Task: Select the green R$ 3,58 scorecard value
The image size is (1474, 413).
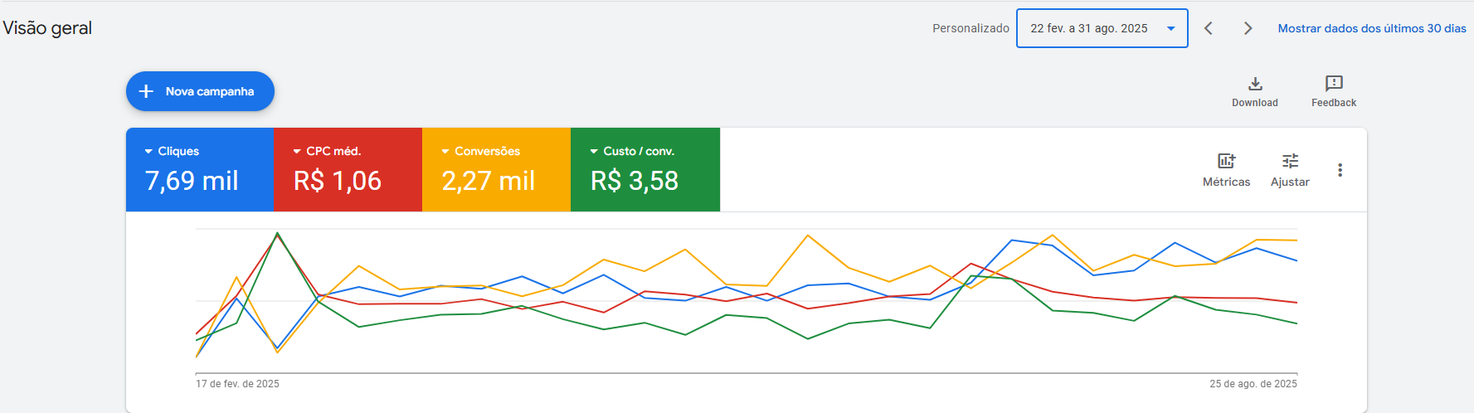Action: click(635, 181)
